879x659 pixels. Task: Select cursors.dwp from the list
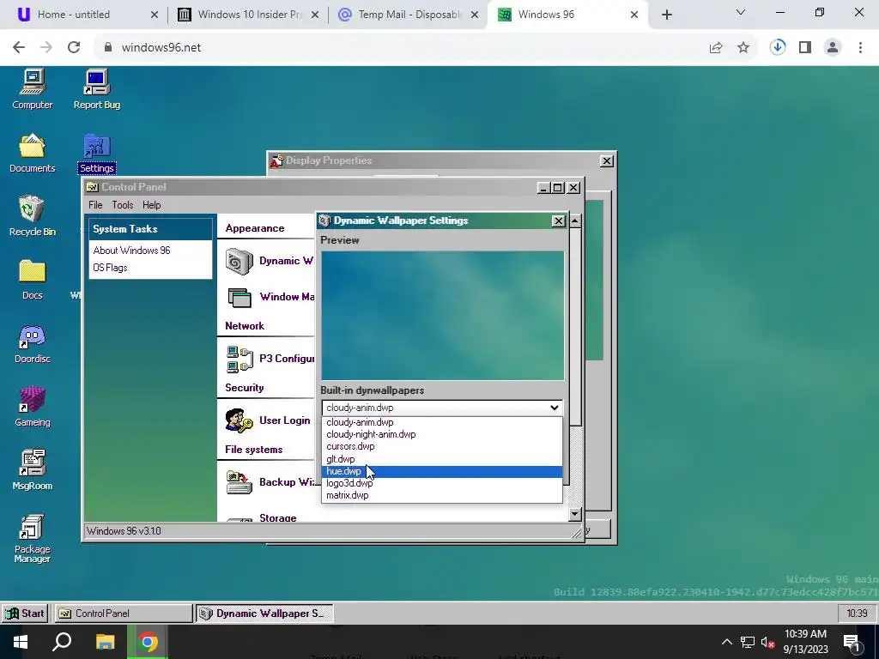(442, 446)
